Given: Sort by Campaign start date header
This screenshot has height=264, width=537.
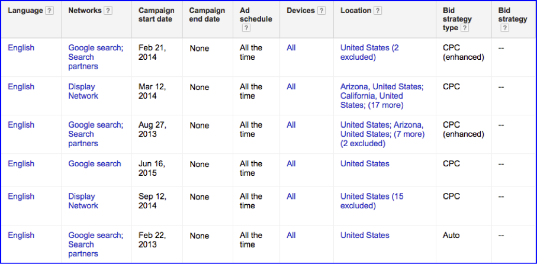Looking at the screenshot, I should pos(156,15).
